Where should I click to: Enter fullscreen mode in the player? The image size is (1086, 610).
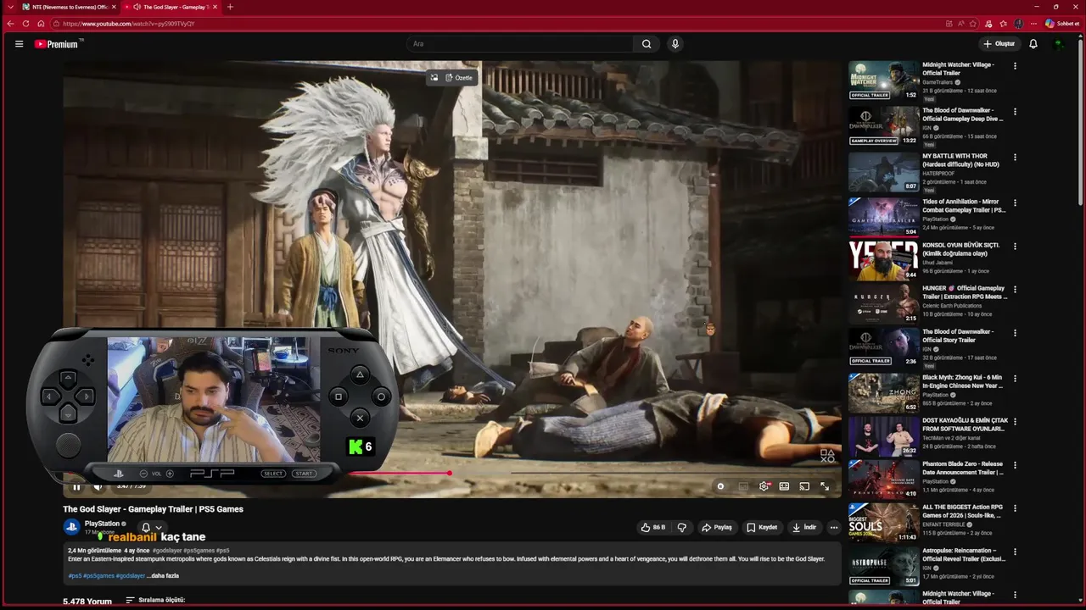point(825,486)
